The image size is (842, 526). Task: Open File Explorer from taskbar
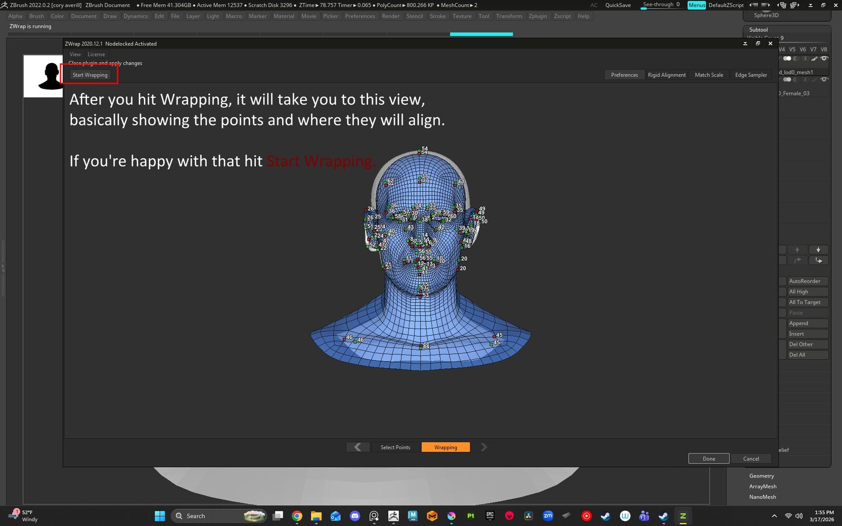click(316, 516)
